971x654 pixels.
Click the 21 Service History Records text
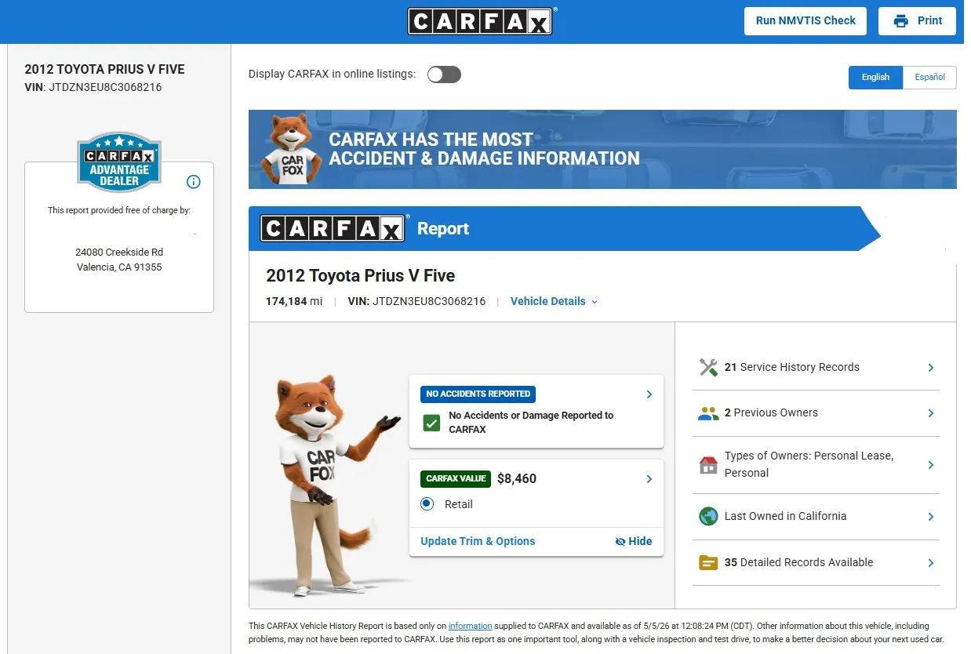point(792,367)
